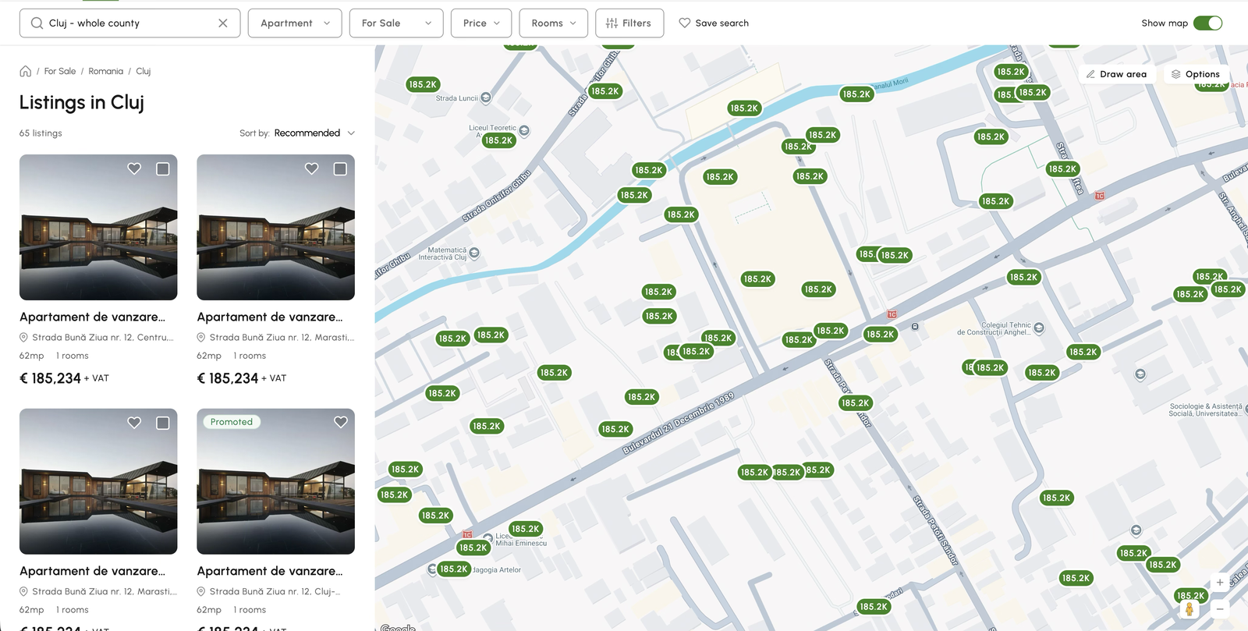
Task: Zoom out on the map
Action: 1220,609
